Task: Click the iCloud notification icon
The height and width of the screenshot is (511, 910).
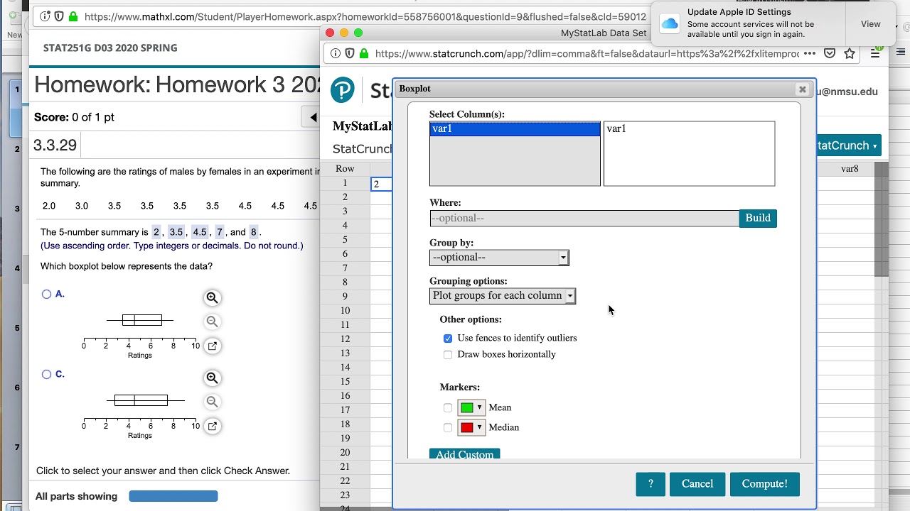Action: 670,23
